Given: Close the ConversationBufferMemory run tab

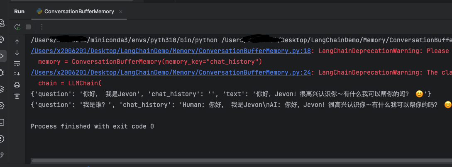Looking at the screenshot, I should click(121, 12).
